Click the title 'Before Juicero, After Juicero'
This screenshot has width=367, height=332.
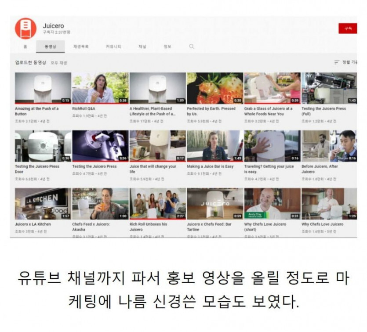[x=320, y=169]
